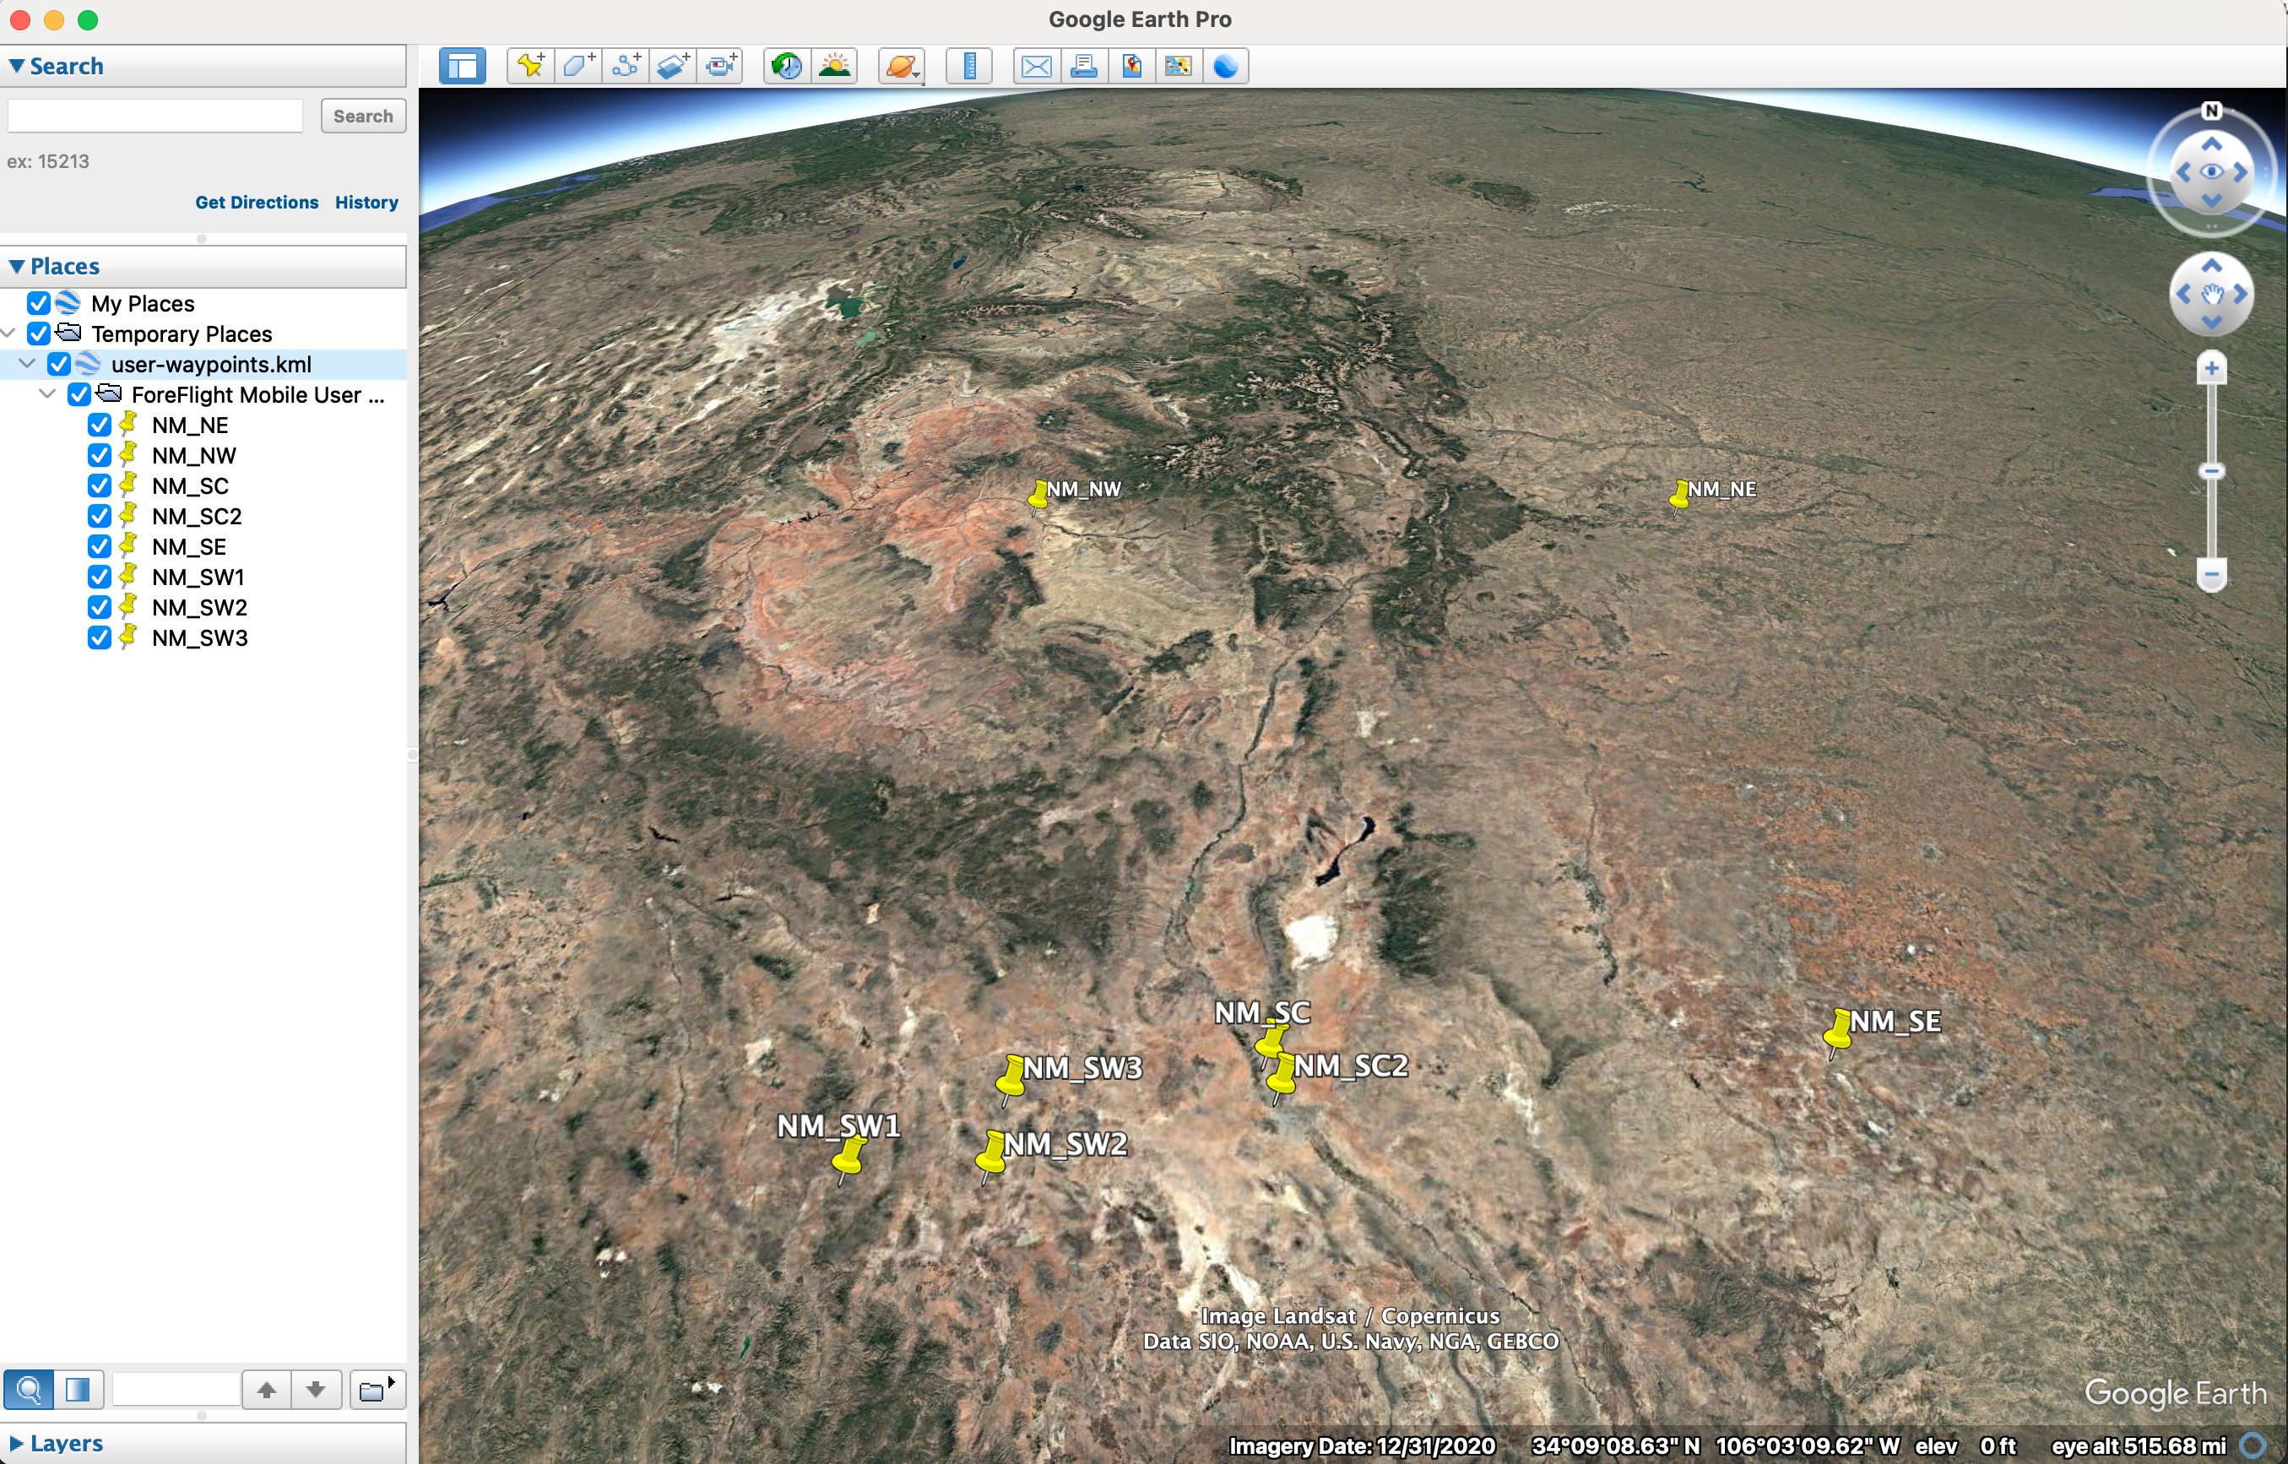Add an image overlay

[x=673, y=66]
